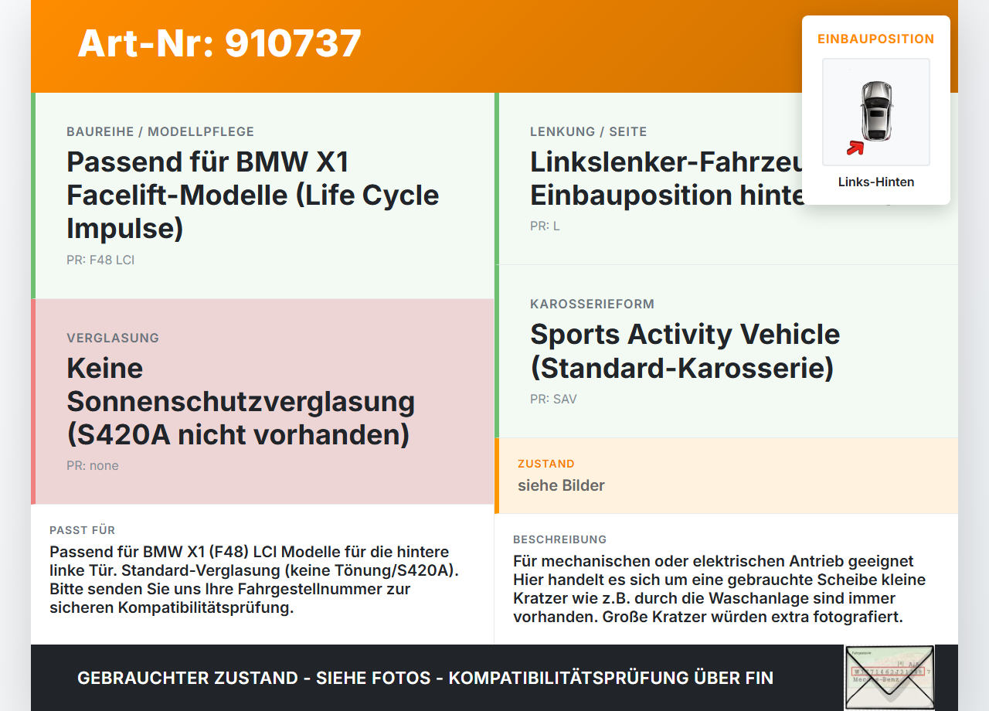Click the VERGLASUNG label
Image resolution: width=989 pixels, height=711 pixels.
(113, 338)
